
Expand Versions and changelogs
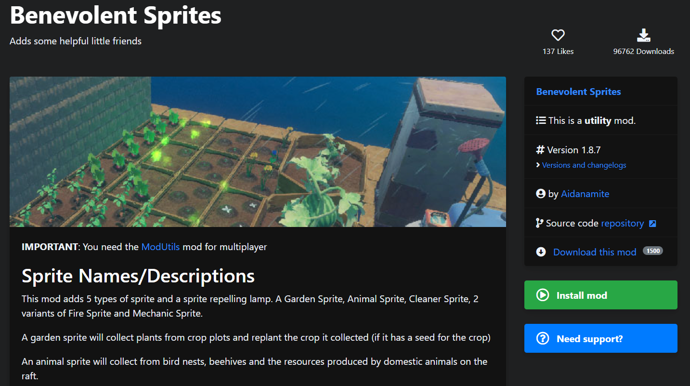(584, 165)
